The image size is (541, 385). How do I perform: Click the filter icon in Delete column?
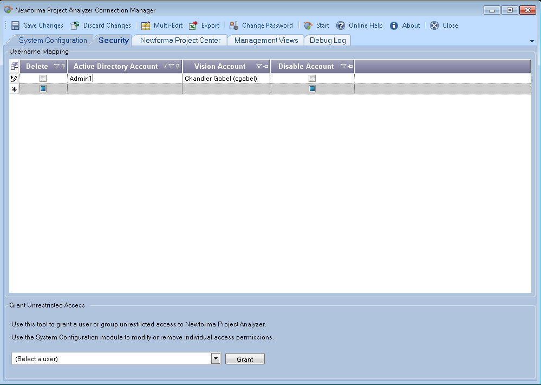[x=56, y=66]
